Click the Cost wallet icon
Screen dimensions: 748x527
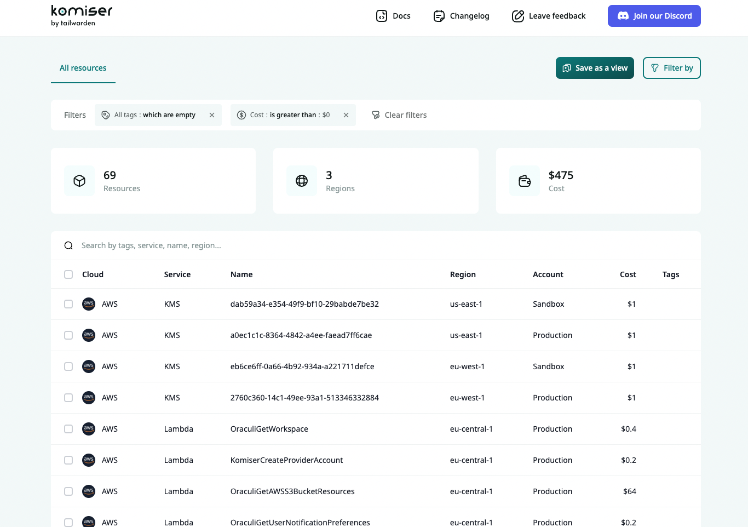click(x=525, y=181)
